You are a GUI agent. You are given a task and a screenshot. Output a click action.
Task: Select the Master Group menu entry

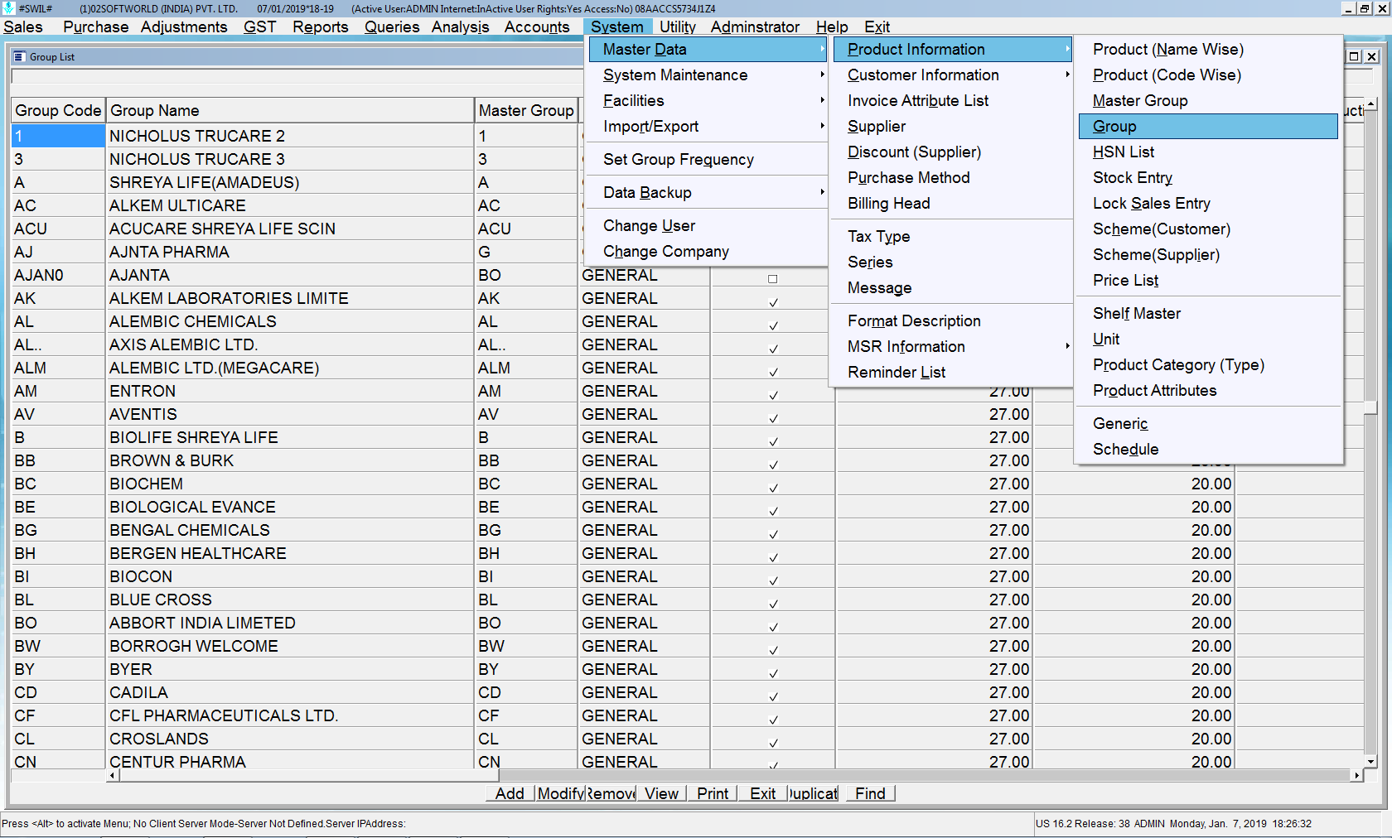(1208, 101)
